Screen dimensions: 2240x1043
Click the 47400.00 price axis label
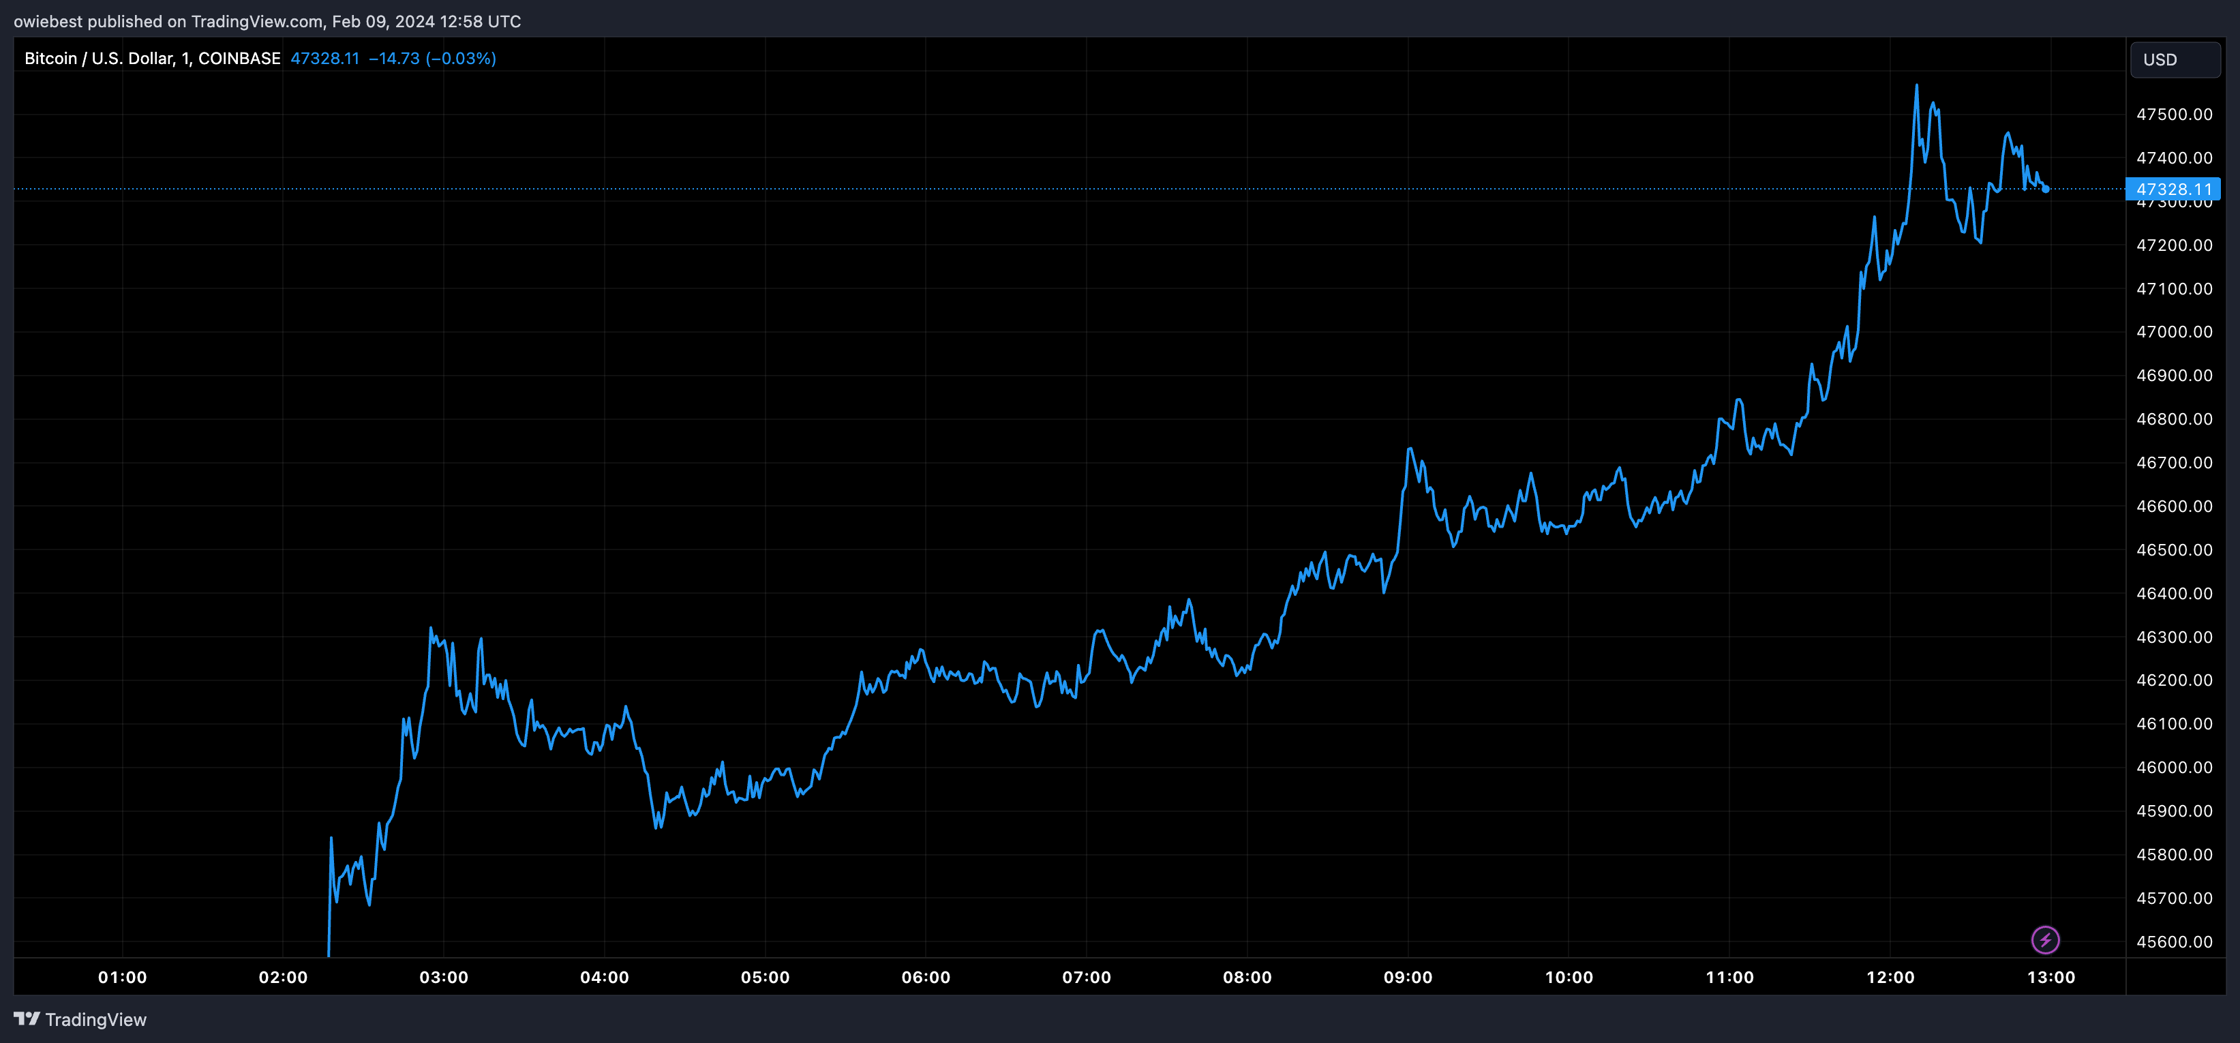coord(2174,157)
